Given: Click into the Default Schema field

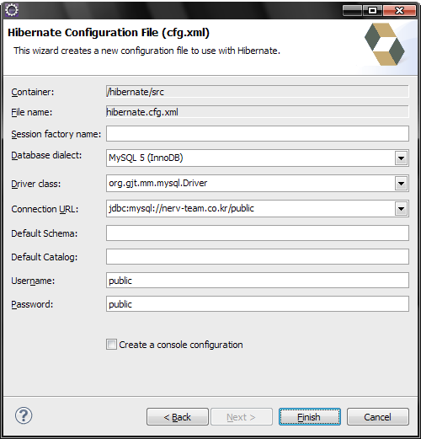Looking at the screenshot, I should 258,233.
